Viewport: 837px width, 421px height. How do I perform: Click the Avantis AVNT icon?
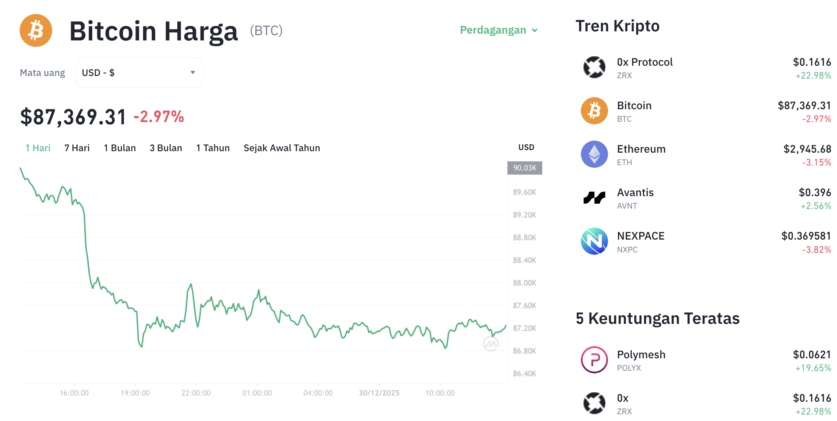(594, 198)
